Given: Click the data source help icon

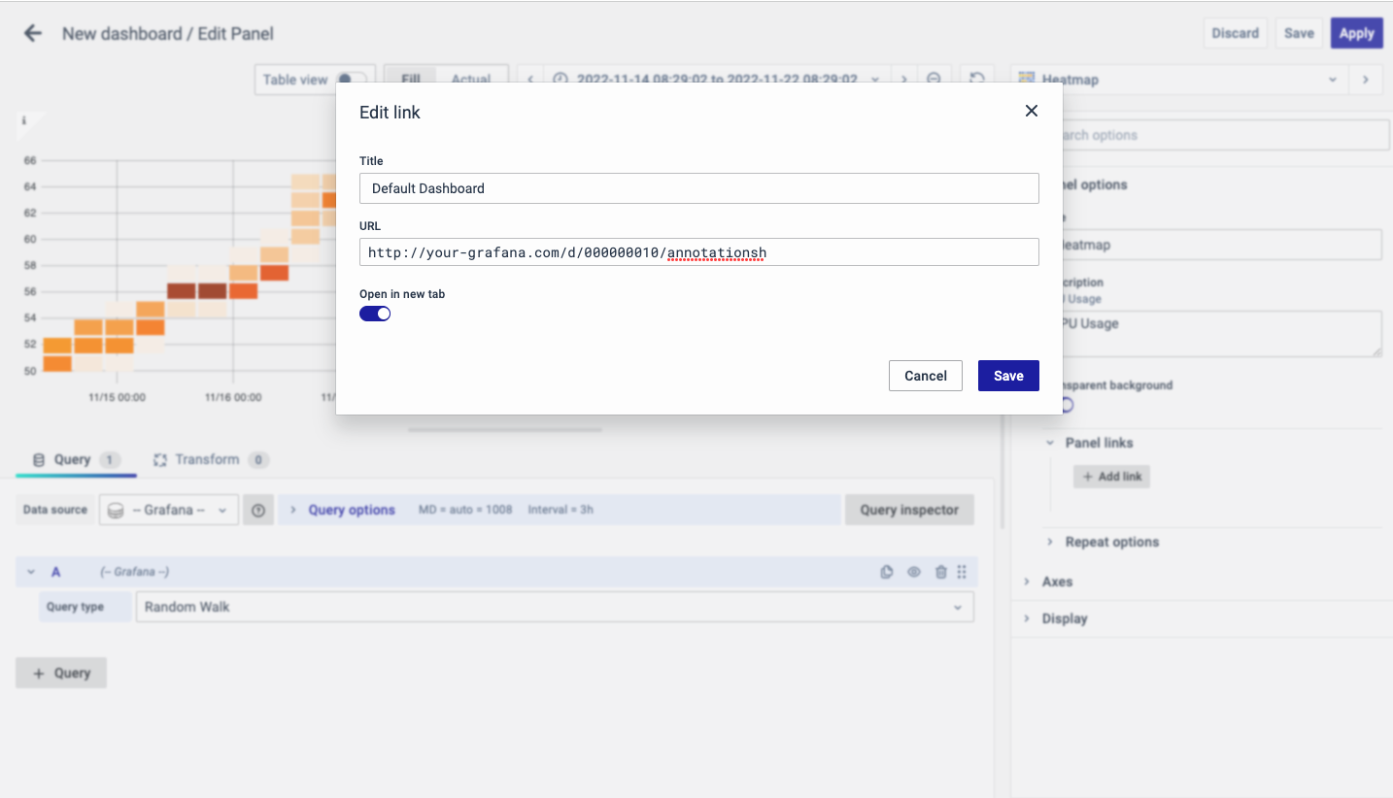Looking at the screenshot, I should 257,510.
